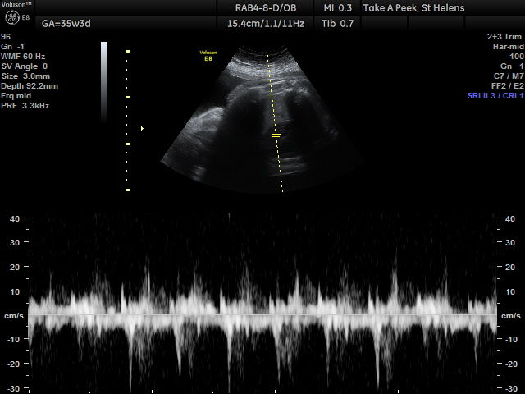Click the blue SRI II 3 / CRI 1 text
This screenshot has height=394, width=525.
pos(495,96)
